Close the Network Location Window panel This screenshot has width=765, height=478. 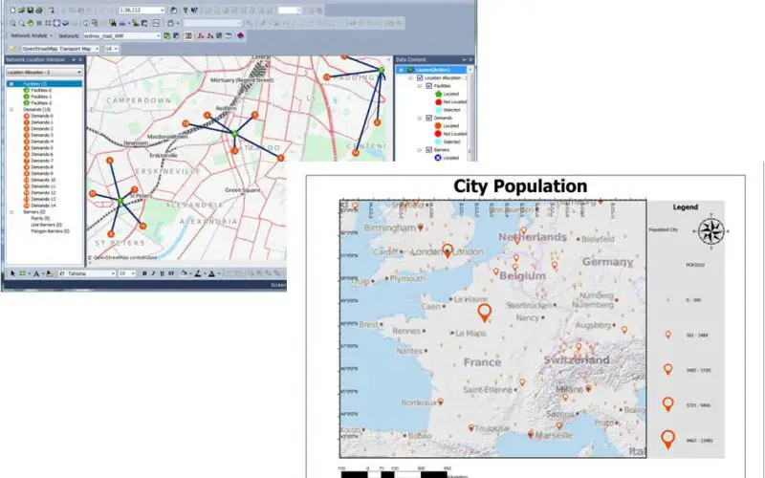(x=80, y=60)
